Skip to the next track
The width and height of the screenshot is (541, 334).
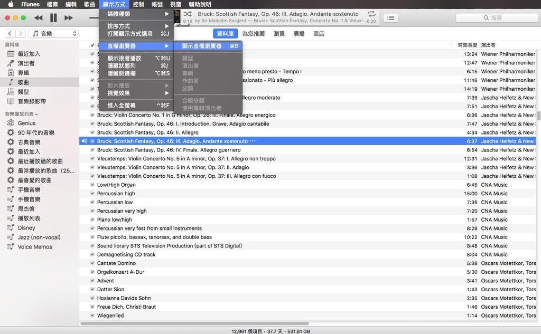coord(69,18)
